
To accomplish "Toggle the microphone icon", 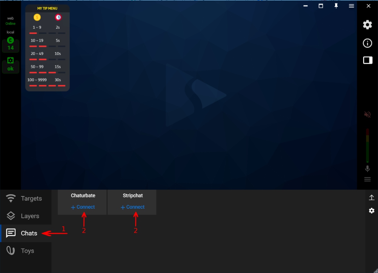I will coord(367,169).
